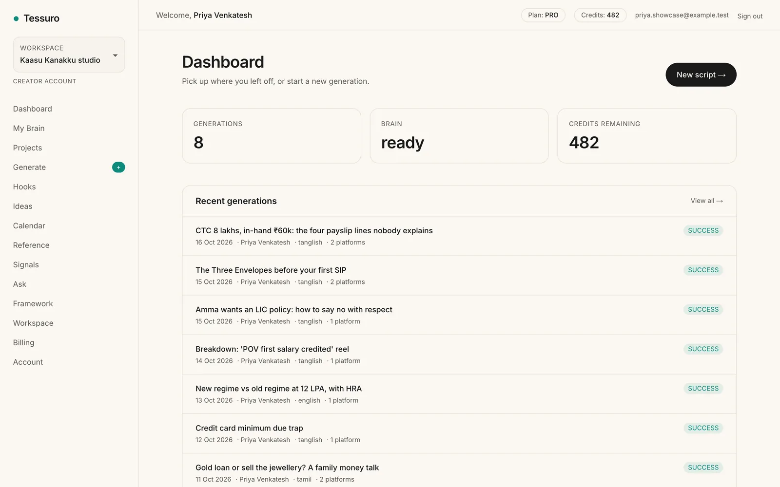Open Workspace settings in the sidebar

[x=33, y=323]
